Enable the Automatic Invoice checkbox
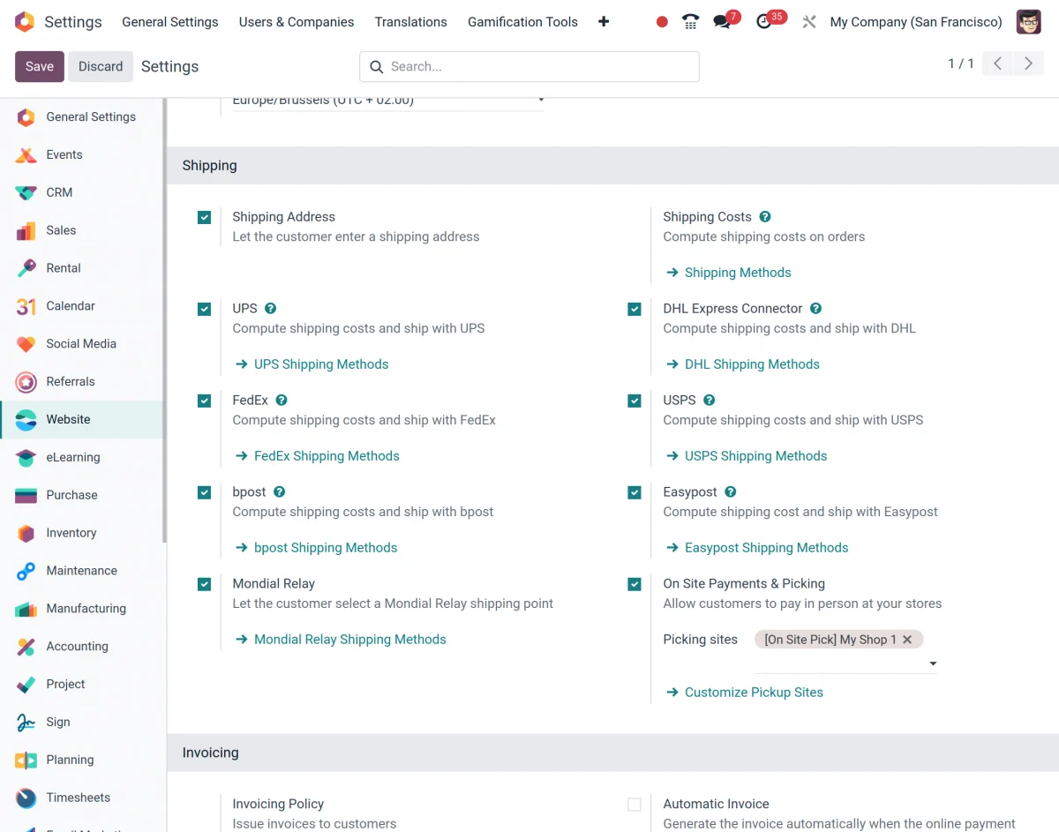The width and height of the screenshot is (1059, 832). tap(634, 804)
